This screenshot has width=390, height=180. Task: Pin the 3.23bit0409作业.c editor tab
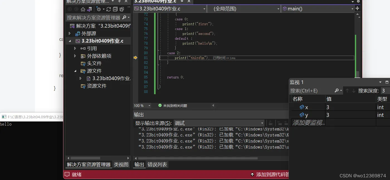(x=182, y=1)
